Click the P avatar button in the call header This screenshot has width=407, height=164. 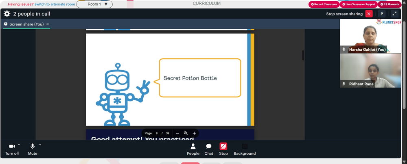(x=382, y=14)
